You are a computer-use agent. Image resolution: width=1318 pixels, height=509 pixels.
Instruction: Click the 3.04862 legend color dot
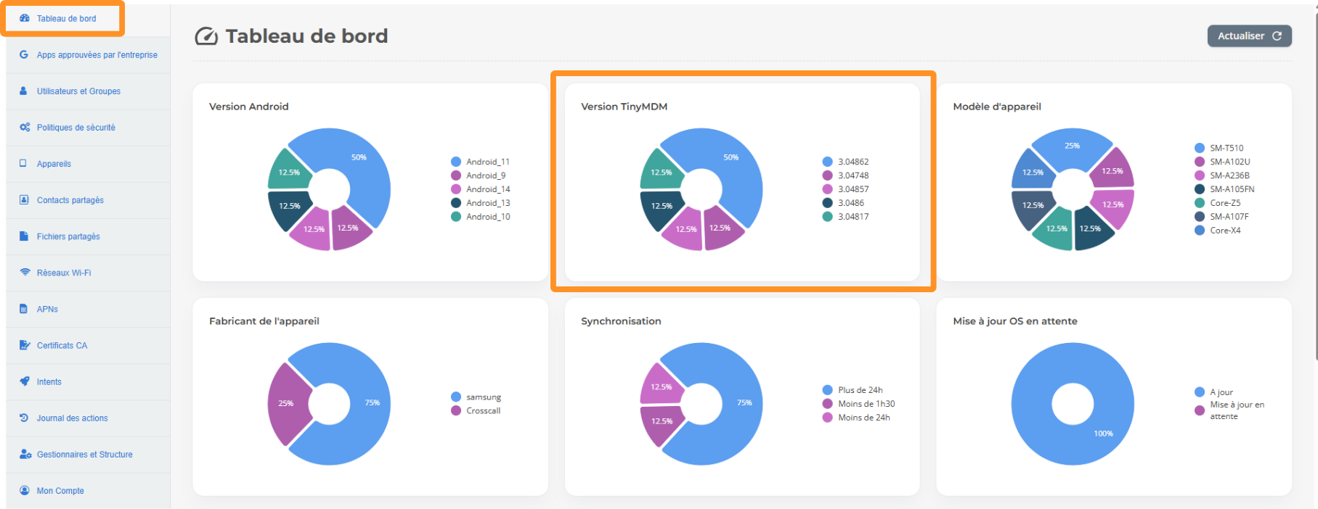827,162
